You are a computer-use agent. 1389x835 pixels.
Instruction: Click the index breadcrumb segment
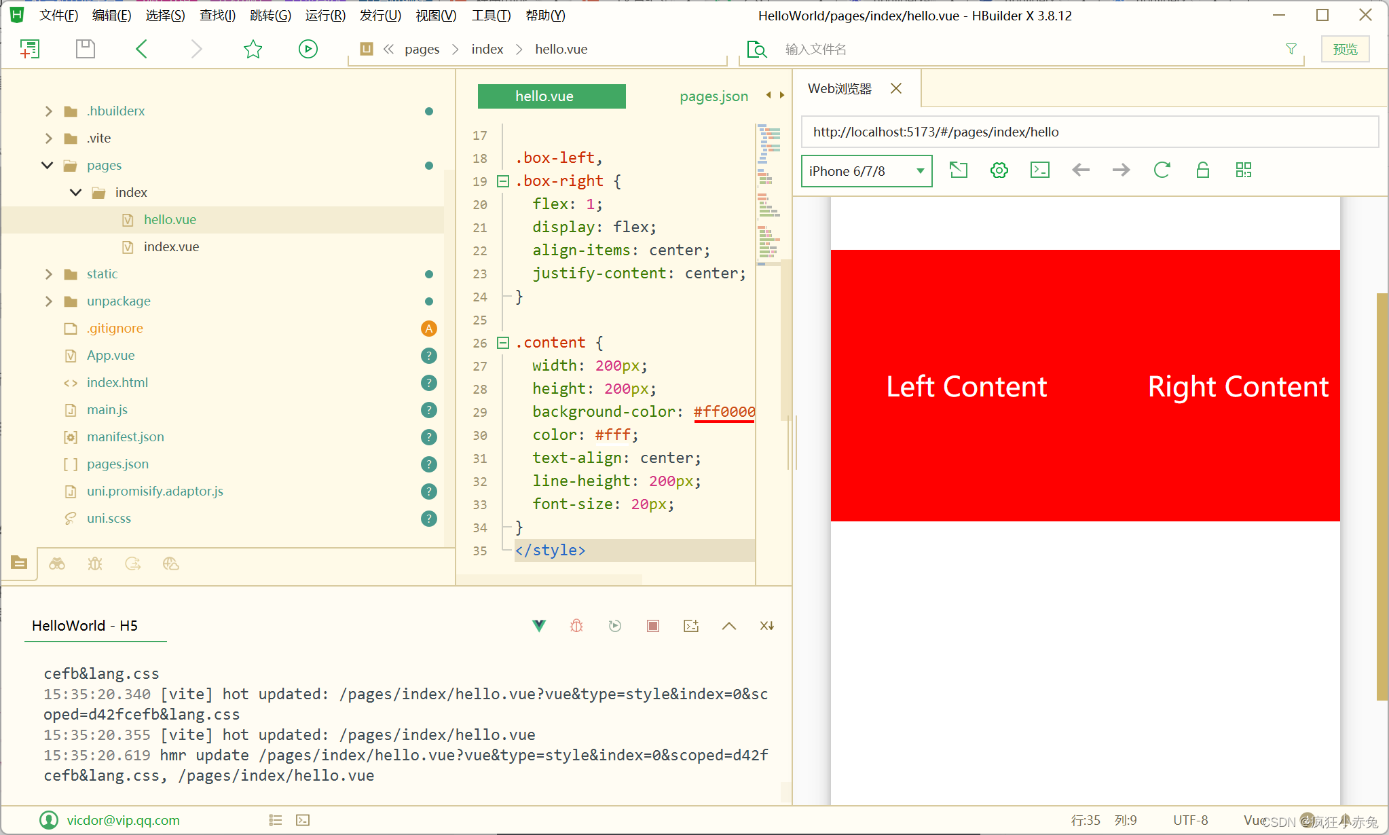[487, 49]
